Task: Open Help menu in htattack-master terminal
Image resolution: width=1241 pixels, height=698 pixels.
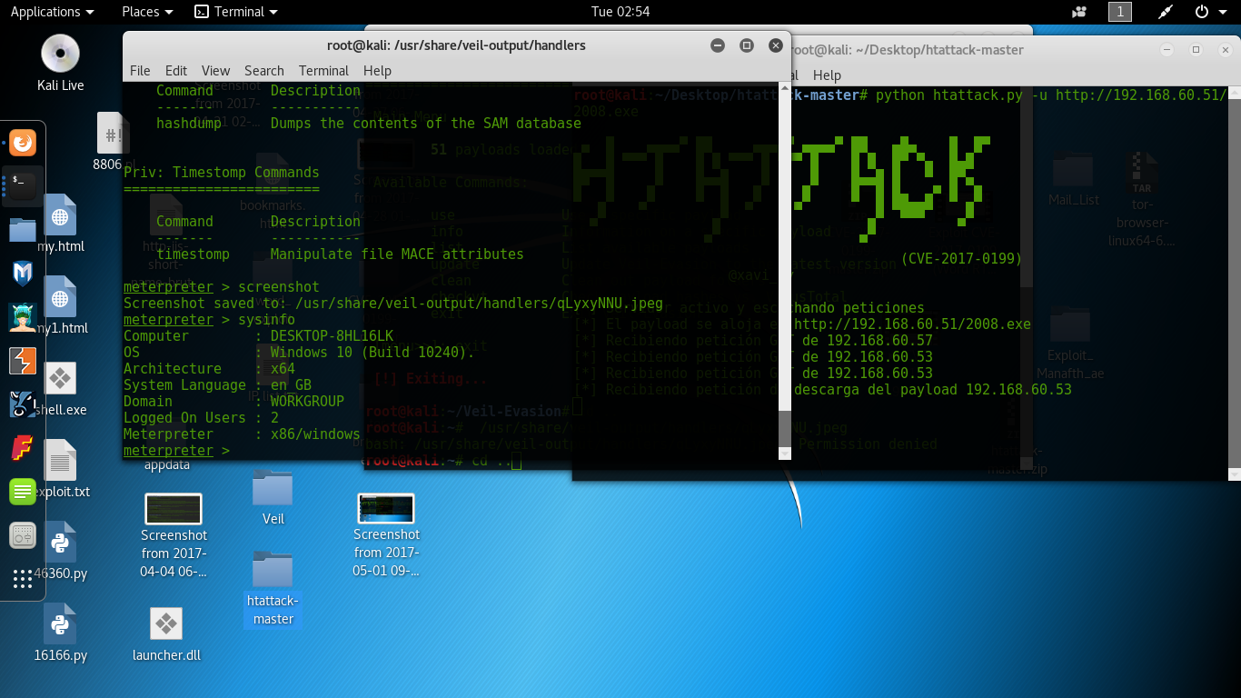Action: 827,75
